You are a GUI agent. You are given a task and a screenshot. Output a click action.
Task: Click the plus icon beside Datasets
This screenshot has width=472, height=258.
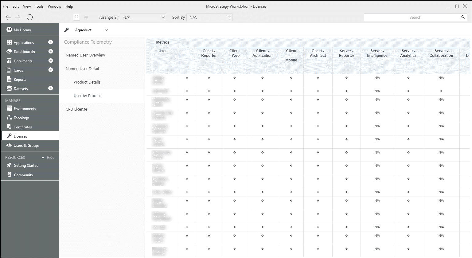51,88
